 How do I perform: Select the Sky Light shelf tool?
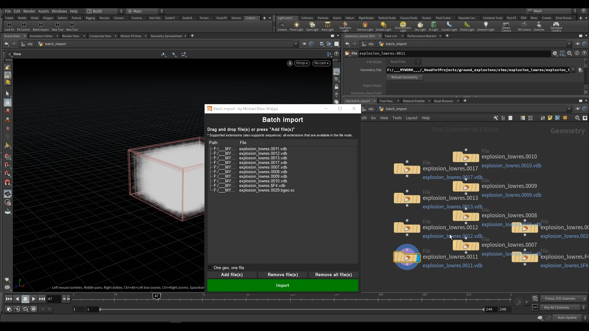pyautogui.click(x=420, y=26)
